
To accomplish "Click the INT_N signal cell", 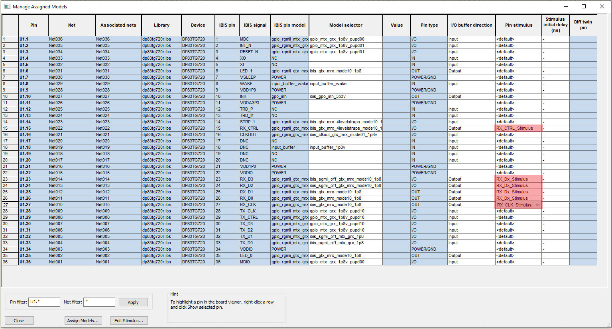I will click(x=255, y=45).
